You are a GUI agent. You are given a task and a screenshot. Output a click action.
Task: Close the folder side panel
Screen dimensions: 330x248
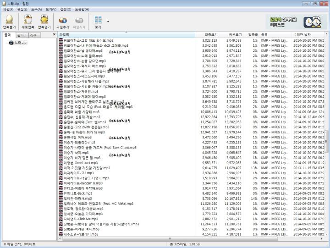pos(54,34)
